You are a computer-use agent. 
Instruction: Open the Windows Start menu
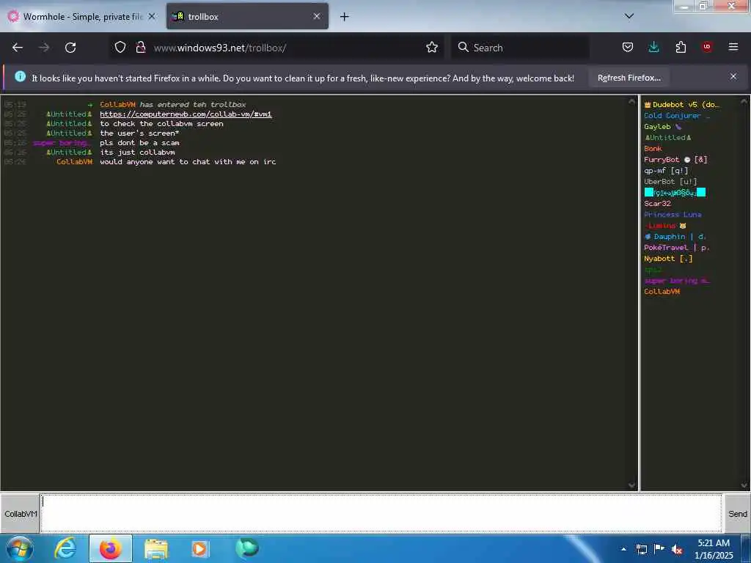pos(20,548)
